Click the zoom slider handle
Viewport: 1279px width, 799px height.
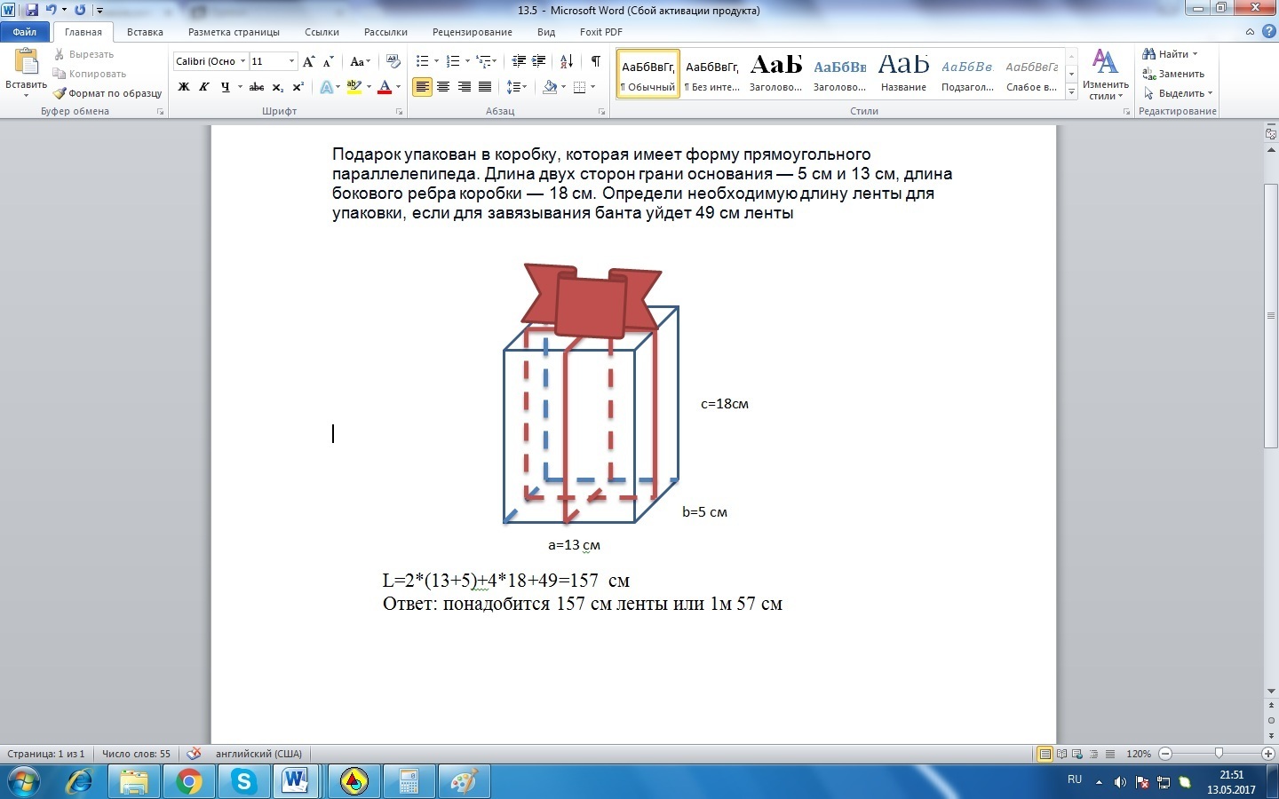tap(1219, 754)
